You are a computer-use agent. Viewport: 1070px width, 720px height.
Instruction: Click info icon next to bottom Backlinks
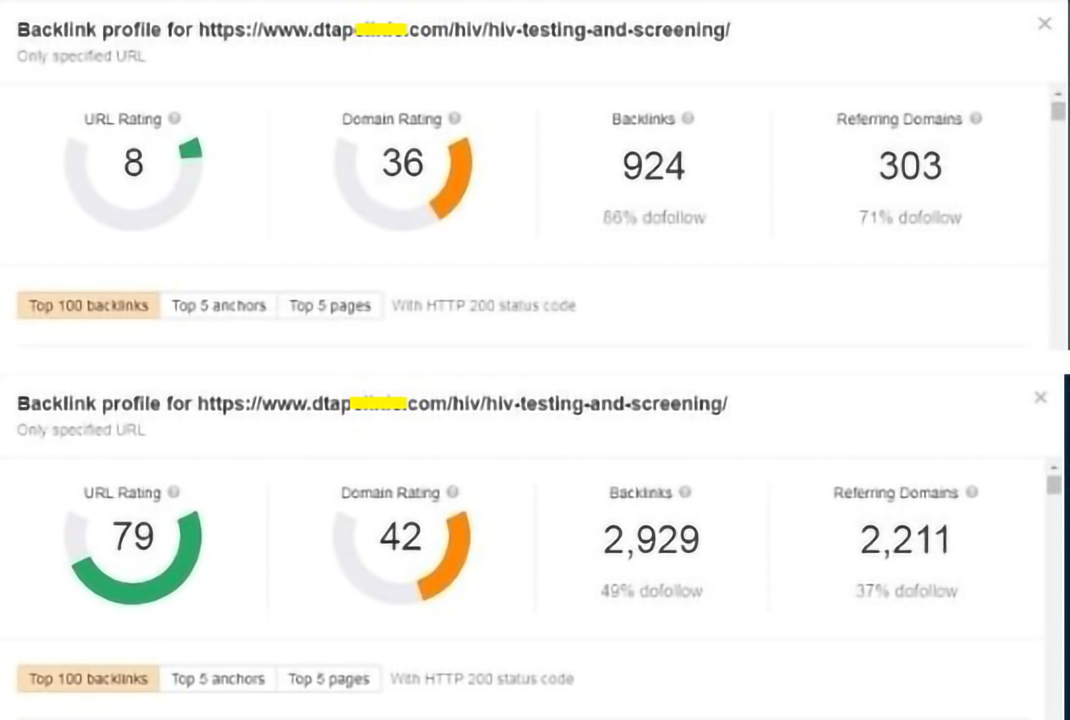[685, 492]
